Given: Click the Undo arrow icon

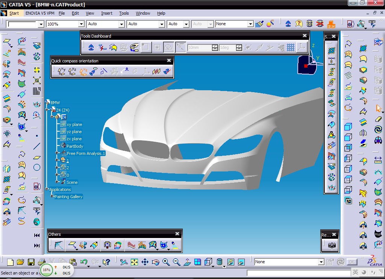Looking at the screenshot, I should (84, 262).
